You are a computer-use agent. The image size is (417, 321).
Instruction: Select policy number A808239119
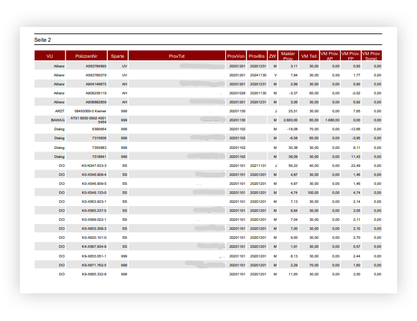pyautogui.click(x=96, y=93)
